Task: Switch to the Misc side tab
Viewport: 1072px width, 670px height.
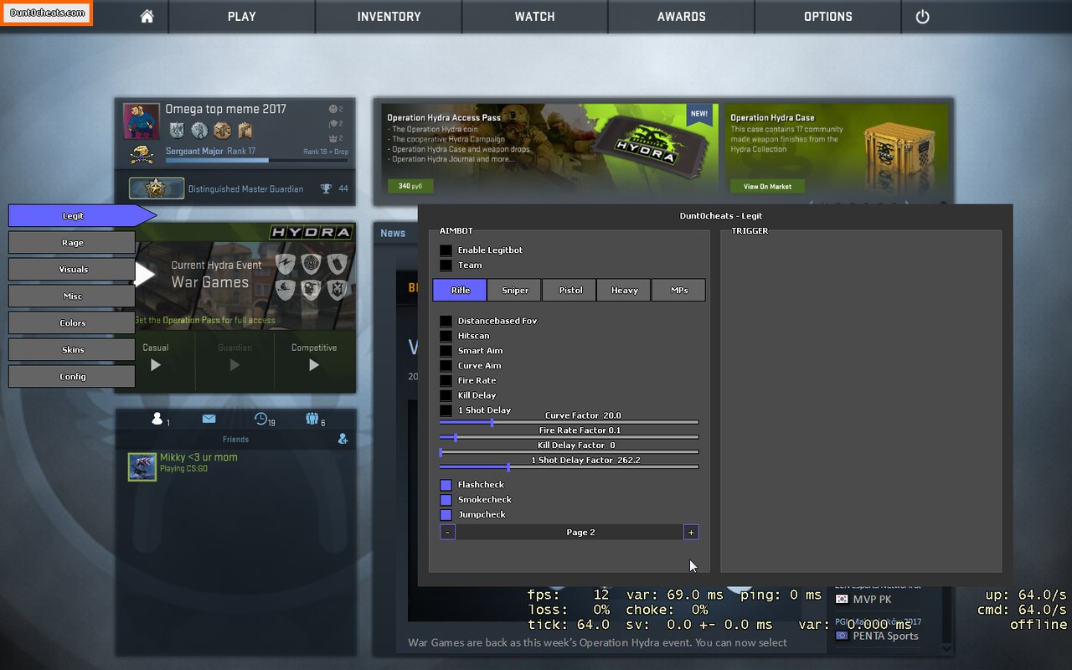Action: coord(72,296)
